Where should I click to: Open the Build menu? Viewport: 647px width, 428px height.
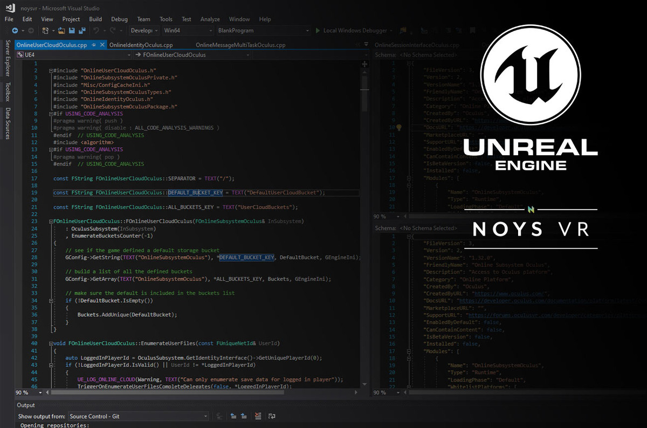[x=95, y=19]
